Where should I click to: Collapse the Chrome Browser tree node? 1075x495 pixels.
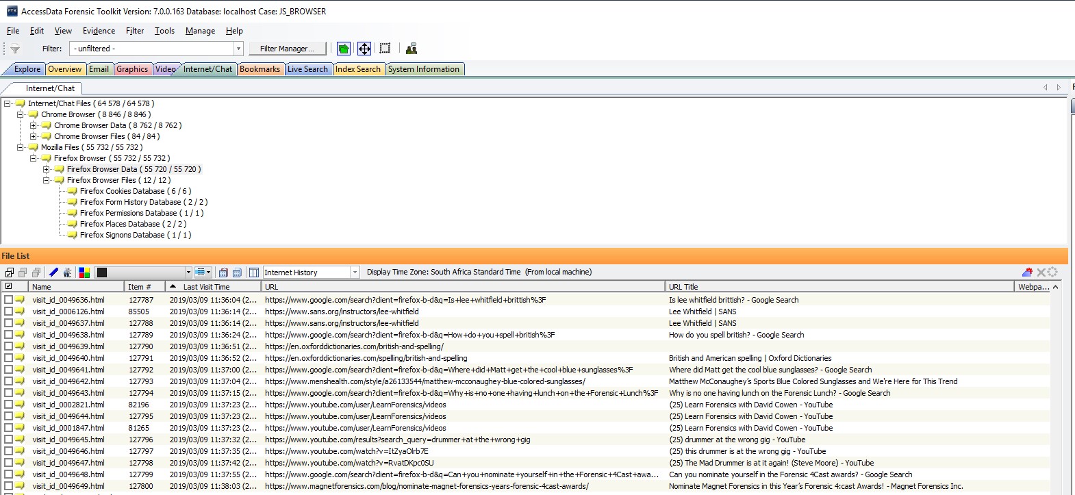[x=20, y=114]
